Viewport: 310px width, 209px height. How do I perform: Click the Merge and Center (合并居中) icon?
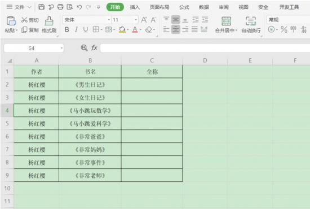coord(226,21)
